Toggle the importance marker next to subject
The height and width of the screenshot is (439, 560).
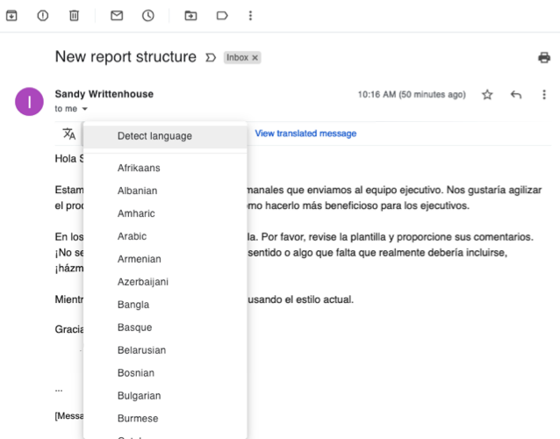(x=210, y=58)
